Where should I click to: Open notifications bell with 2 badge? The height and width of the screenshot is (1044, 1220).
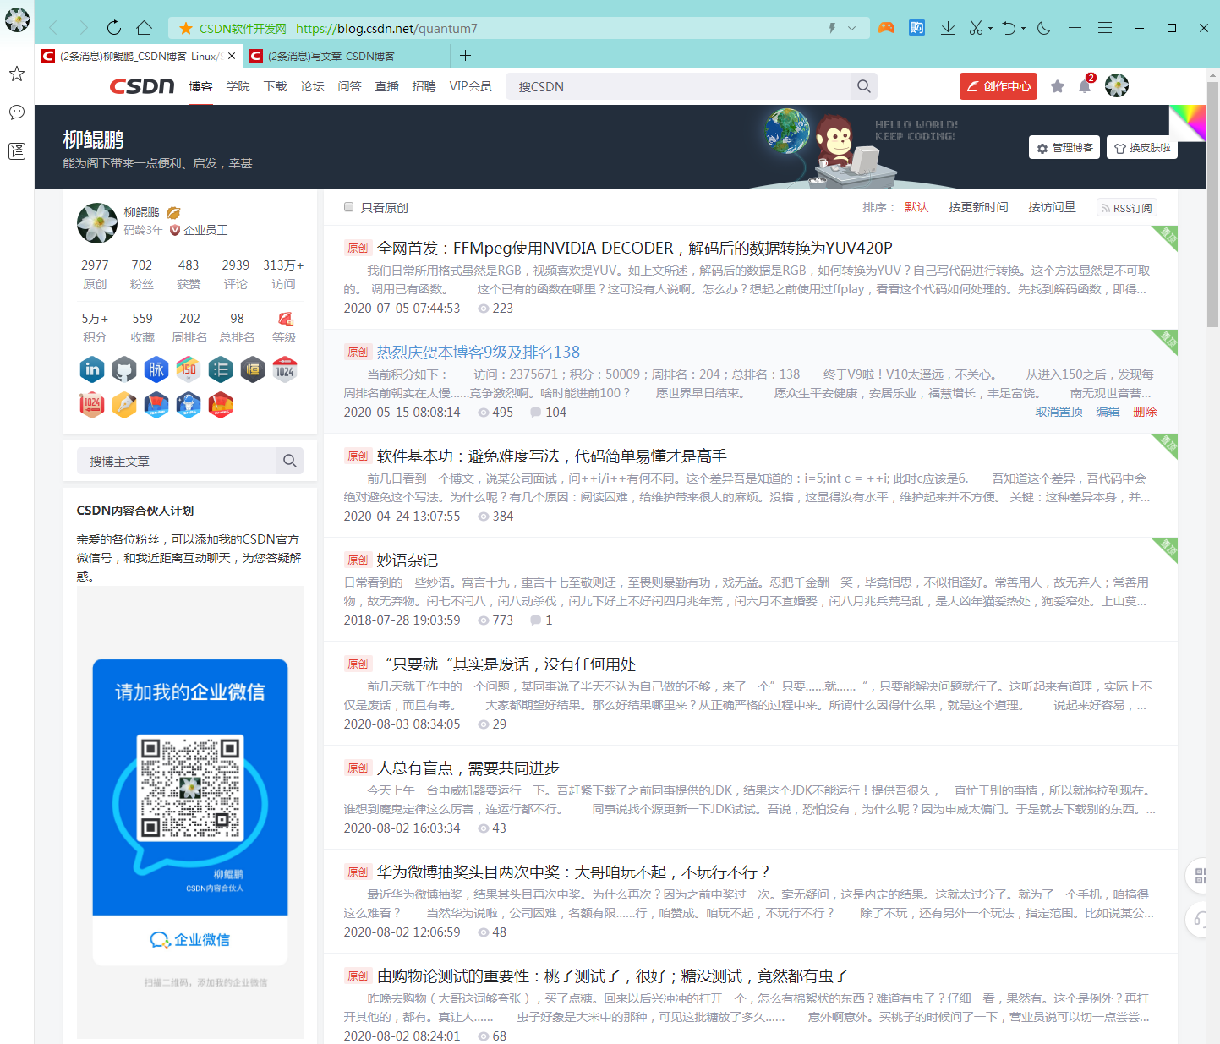[x=1085, y=86]
